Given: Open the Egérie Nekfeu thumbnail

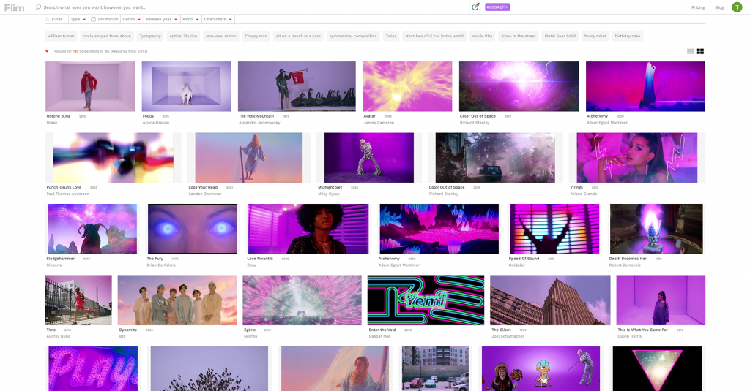Looking at the screenshot, I should coord(302,300).
